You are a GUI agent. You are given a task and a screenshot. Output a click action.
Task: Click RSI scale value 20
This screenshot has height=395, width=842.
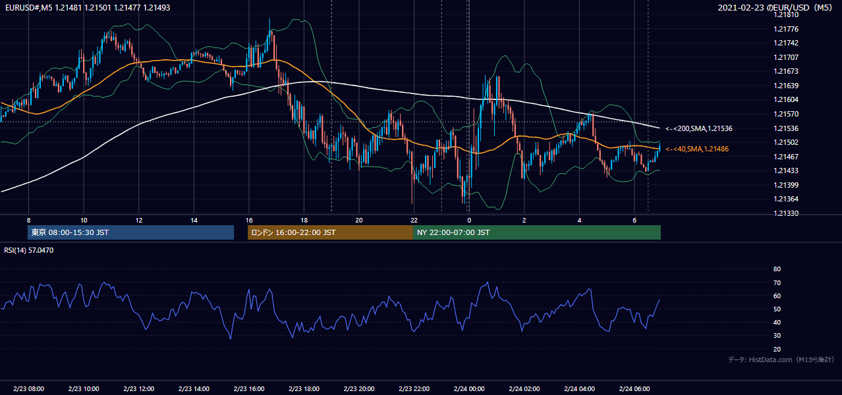point(777,349)
